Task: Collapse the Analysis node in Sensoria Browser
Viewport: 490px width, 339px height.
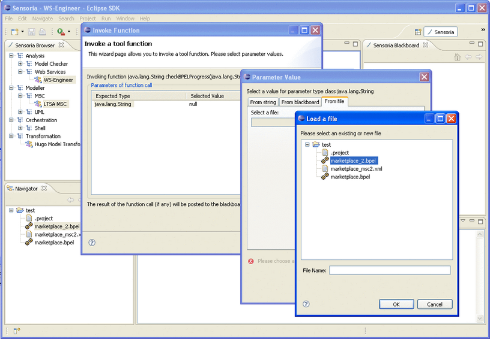Action: pyautogui.click(x=11, y=56)
